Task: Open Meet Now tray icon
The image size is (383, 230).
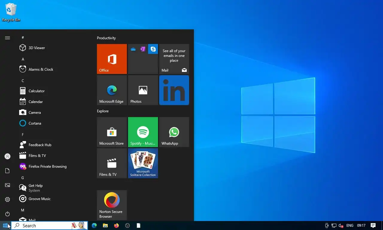Action: [x=327, y=226]
